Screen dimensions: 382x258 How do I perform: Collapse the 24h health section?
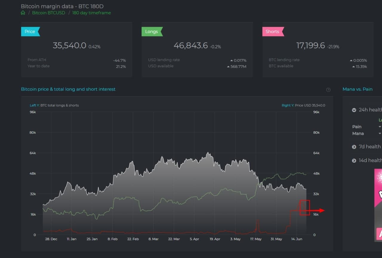(354, 110)
